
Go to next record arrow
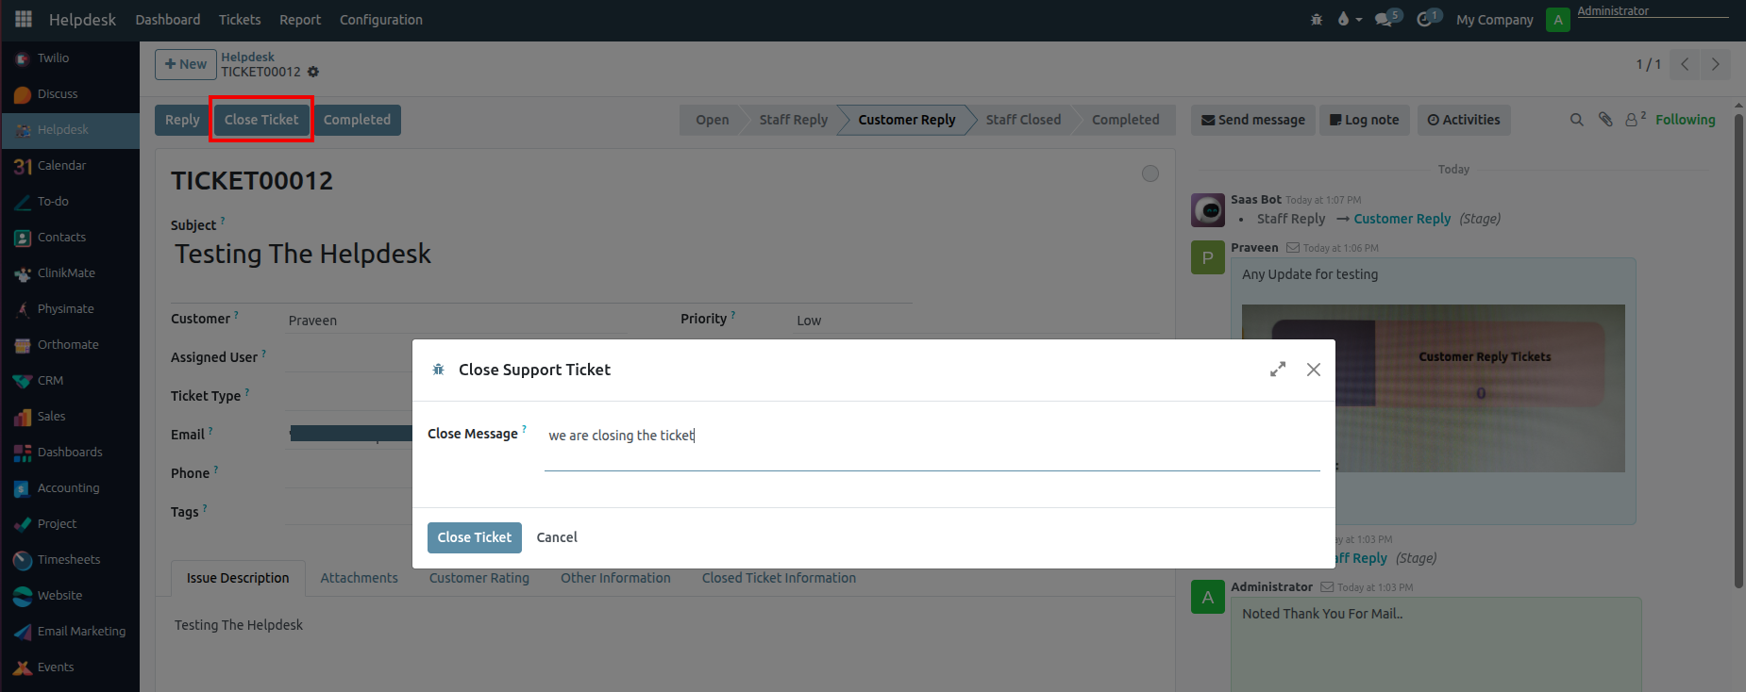coord(1715,64)
